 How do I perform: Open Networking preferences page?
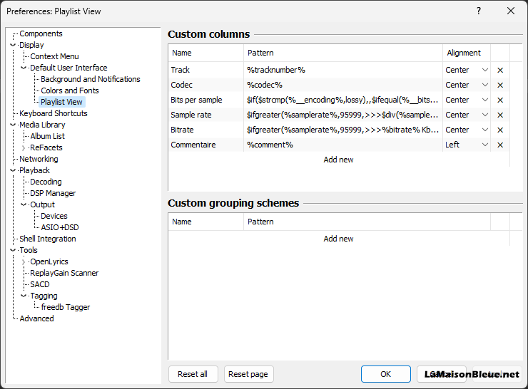pyautogui.click(x=39, y=159)
